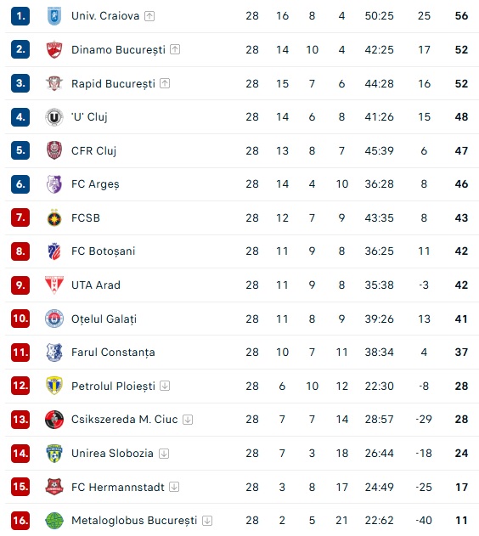Click the Dinamo București club logo

pyautogui.click(x=54, y=49)
